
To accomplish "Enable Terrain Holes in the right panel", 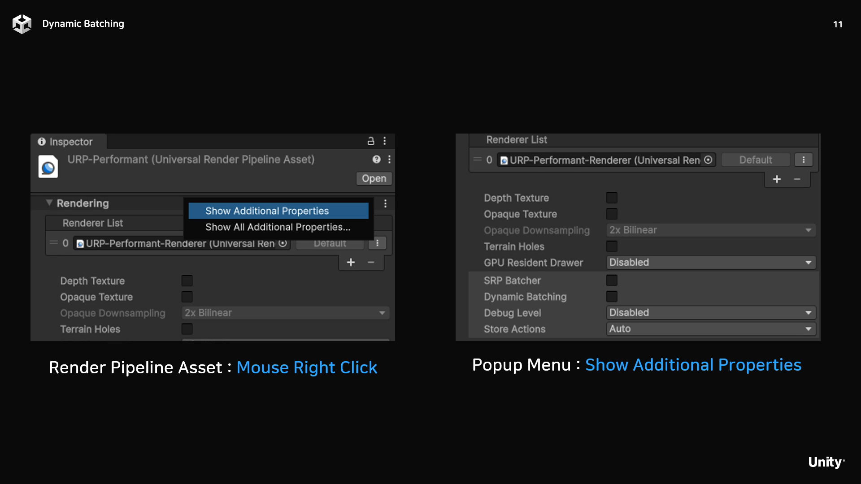I will 612,246.
